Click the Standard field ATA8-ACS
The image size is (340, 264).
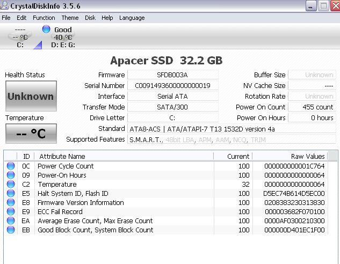pos(232,129)
